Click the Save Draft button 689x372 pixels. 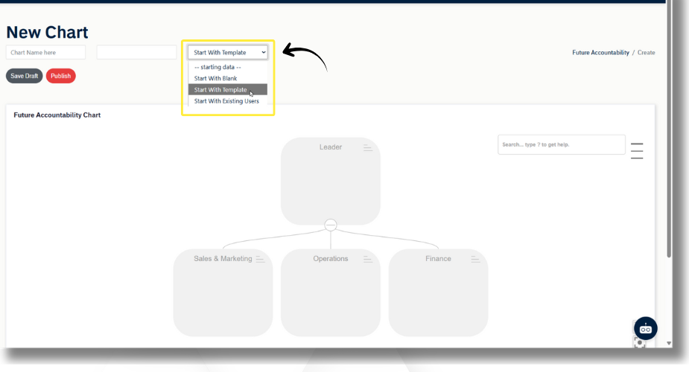tap(24, 76)
